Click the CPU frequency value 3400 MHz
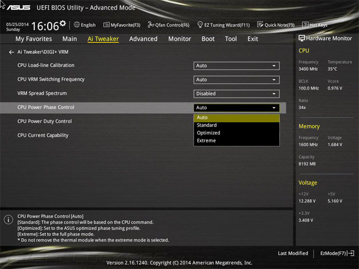This screenshot has height=269, width=359. coord(308,69)
